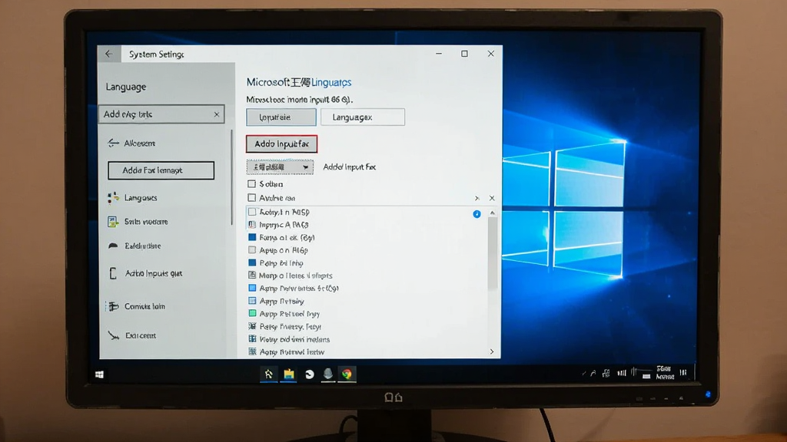Tick the 'Avulne ran' checkbox
The height and width of the screenshot is (442, 787).
click(251, 198)
